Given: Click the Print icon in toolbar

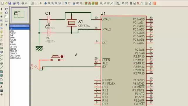Looking at the screenshot, I should point(23,3).
